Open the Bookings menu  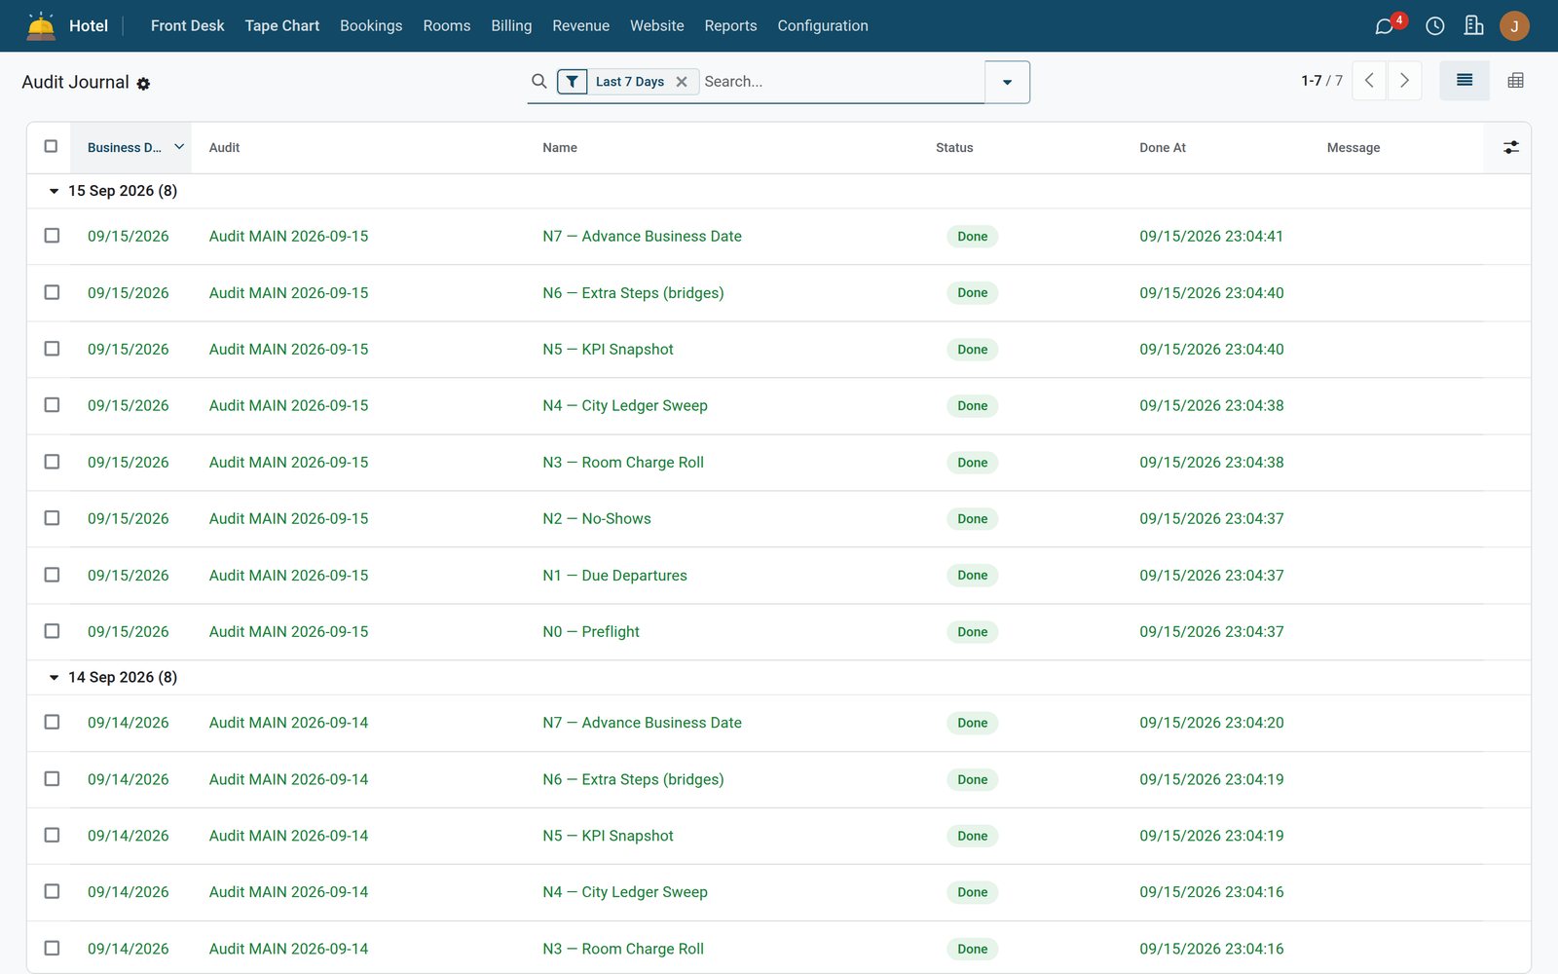371,26
